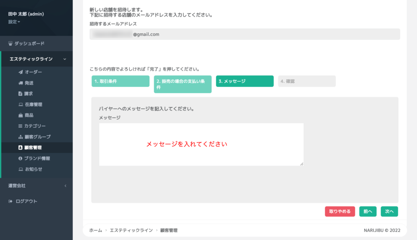Go to step 1 取引条件 tab
The image size is (417, 240).
tap(120, 81)
